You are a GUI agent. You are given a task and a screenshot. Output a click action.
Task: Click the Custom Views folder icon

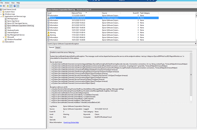pyautogui.click(x=3, y=12)
